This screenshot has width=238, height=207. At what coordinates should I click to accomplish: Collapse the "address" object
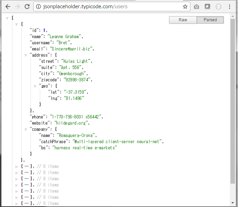(x=26, y=55)
